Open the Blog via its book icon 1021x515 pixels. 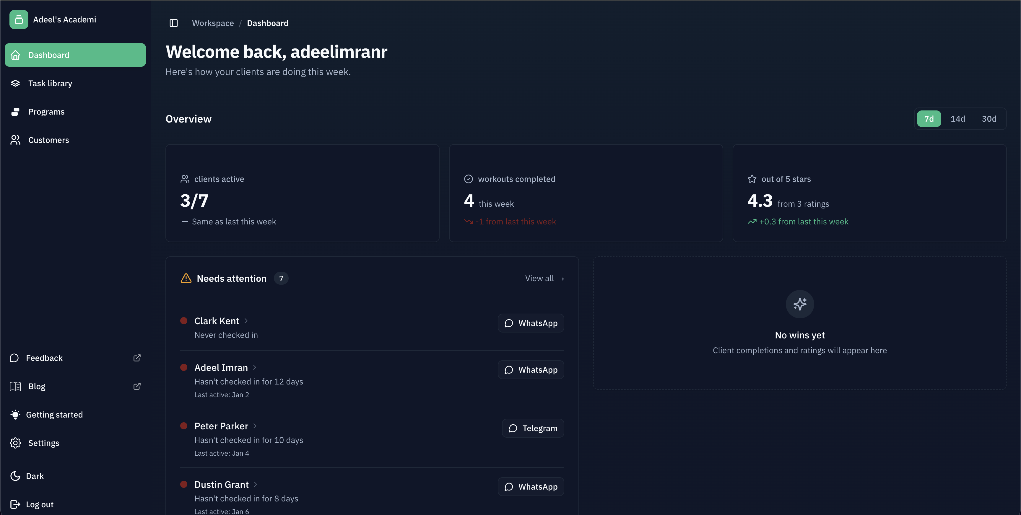(15, 386)
